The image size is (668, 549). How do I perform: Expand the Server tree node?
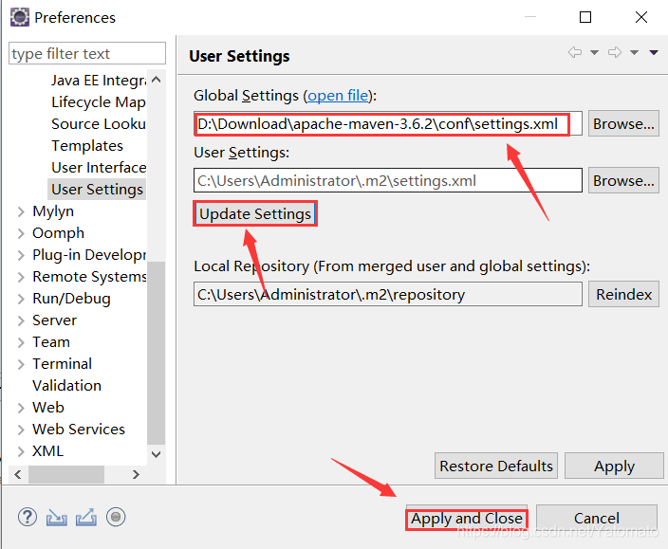click(21, 320)
